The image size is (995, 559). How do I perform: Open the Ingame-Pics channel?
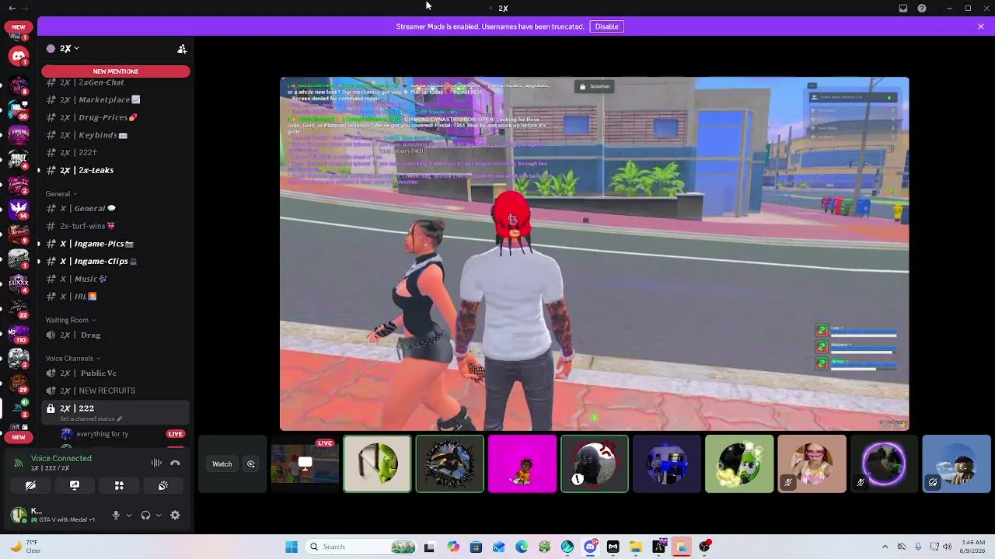point(115,244)
